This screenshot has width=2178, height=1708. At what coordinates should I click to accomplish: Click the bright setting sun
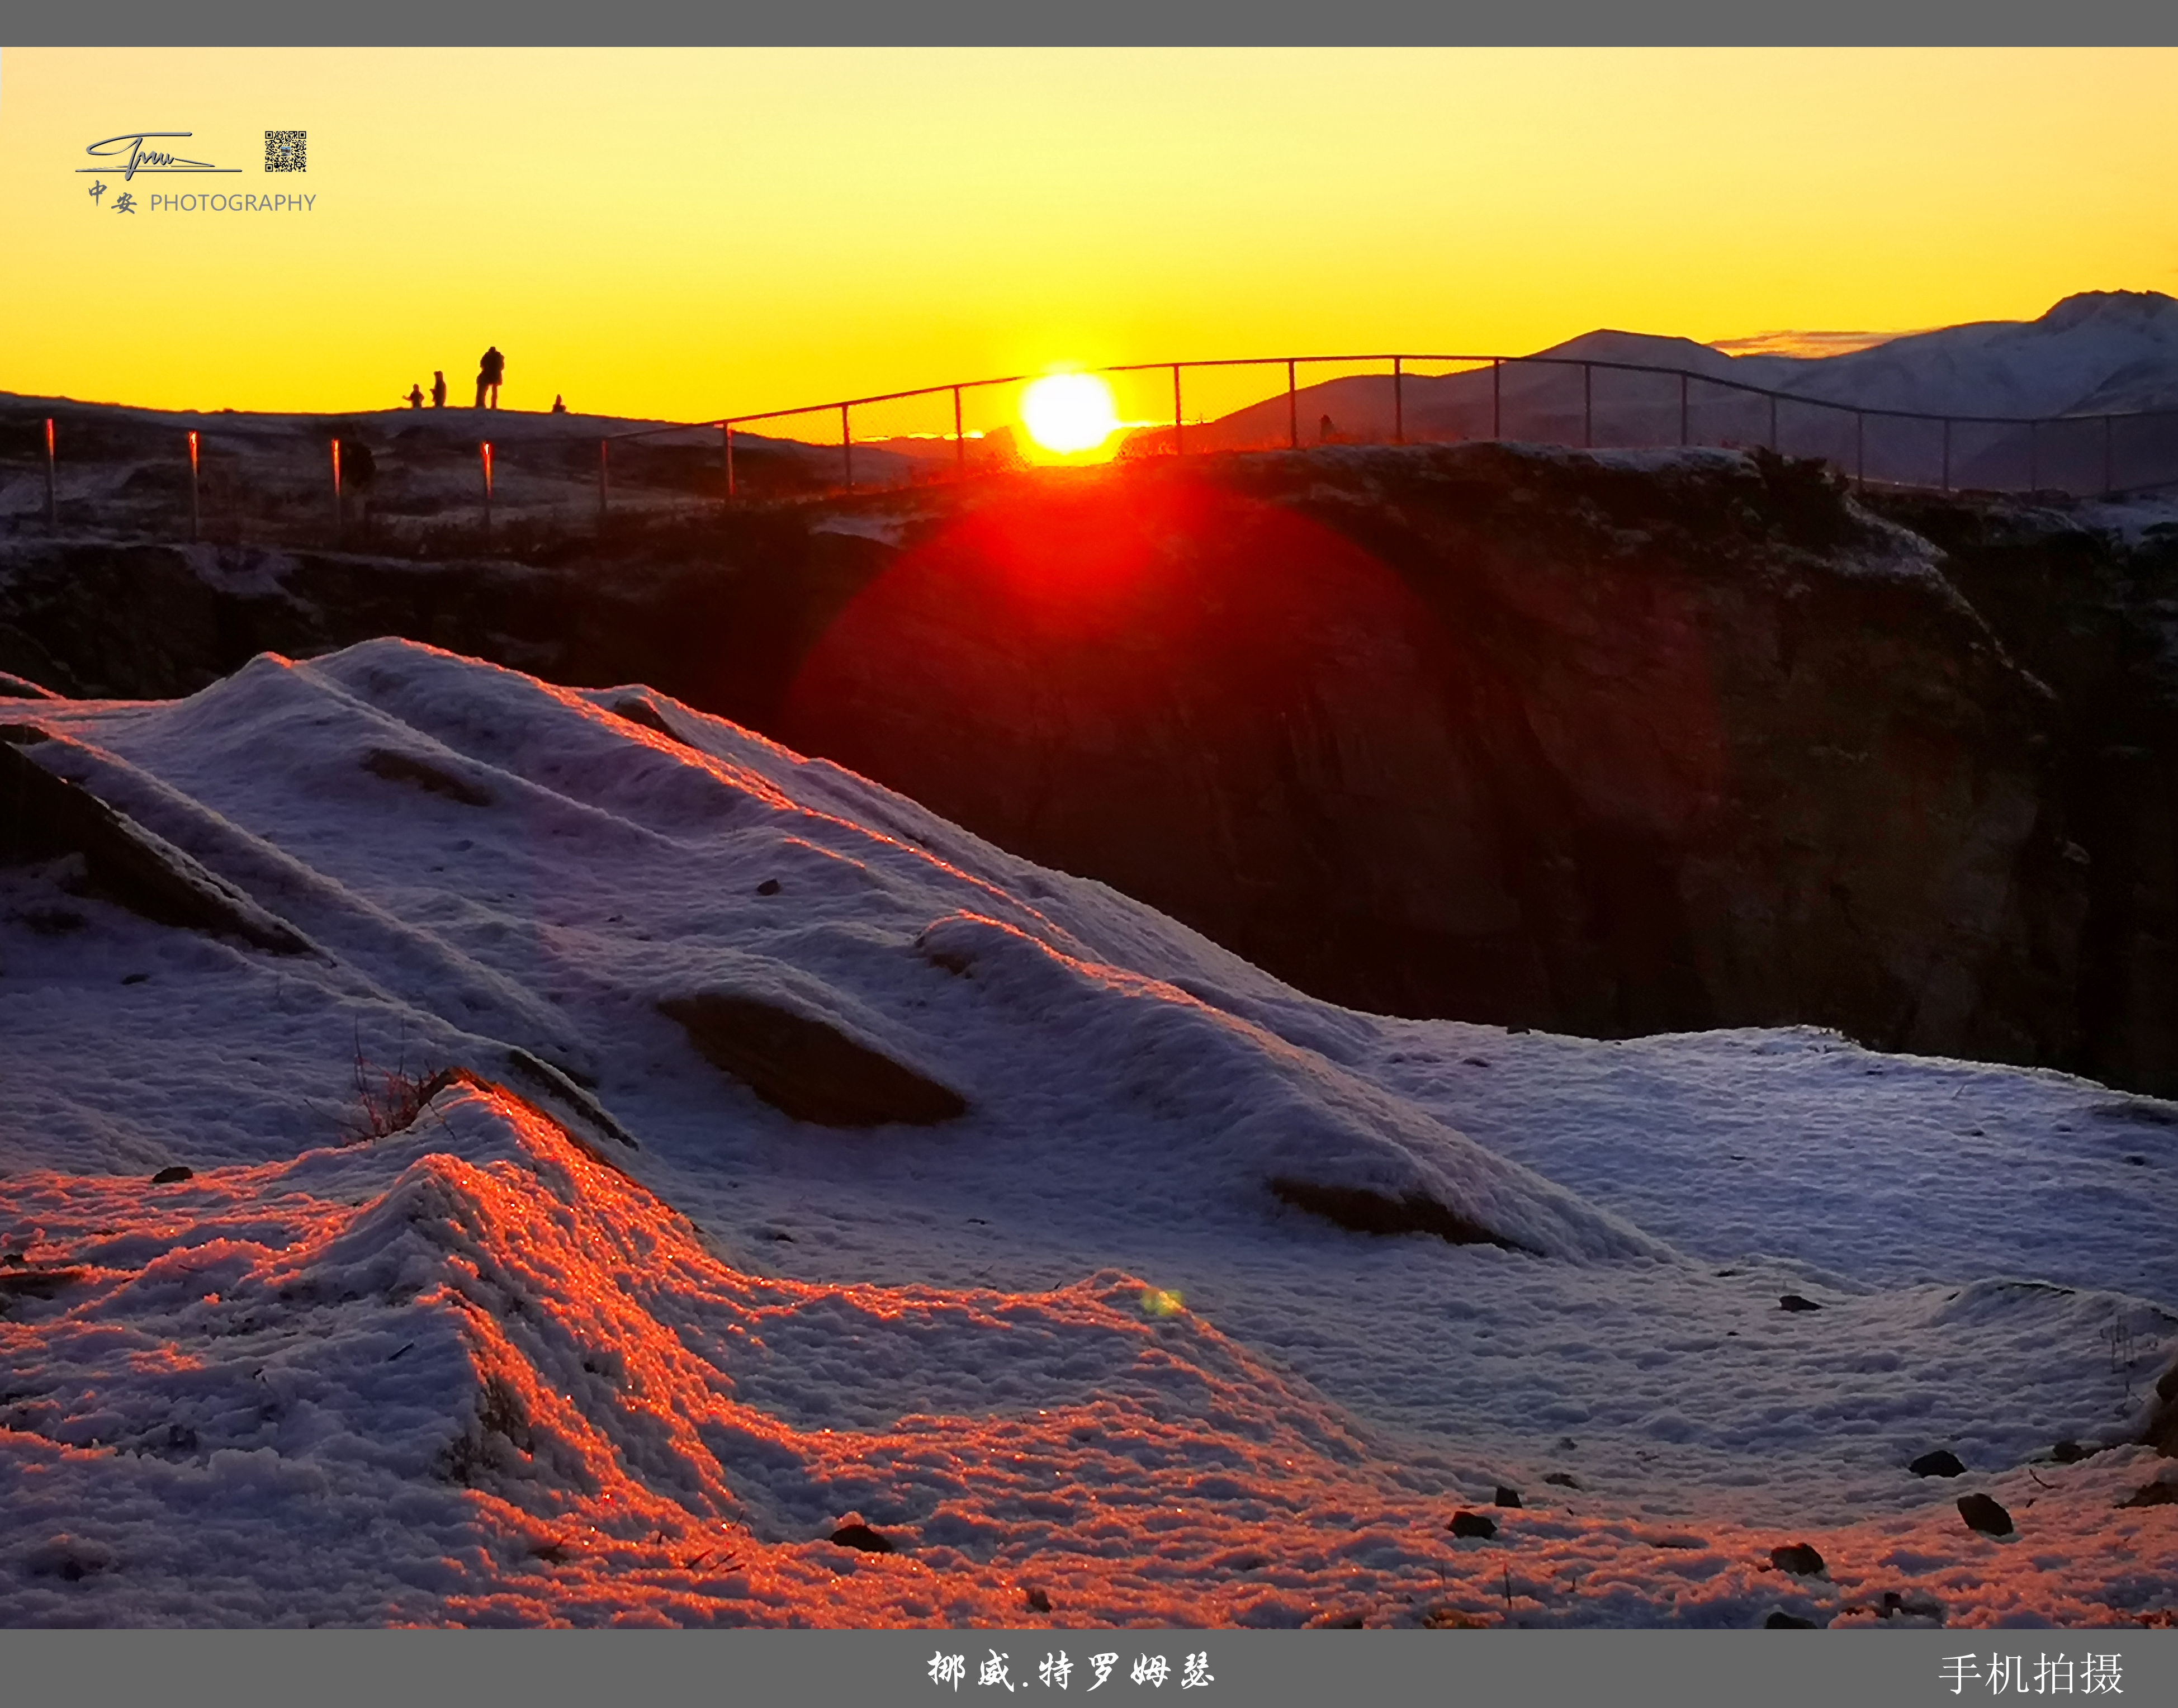pyautogui.click(x=1068, y=412)
